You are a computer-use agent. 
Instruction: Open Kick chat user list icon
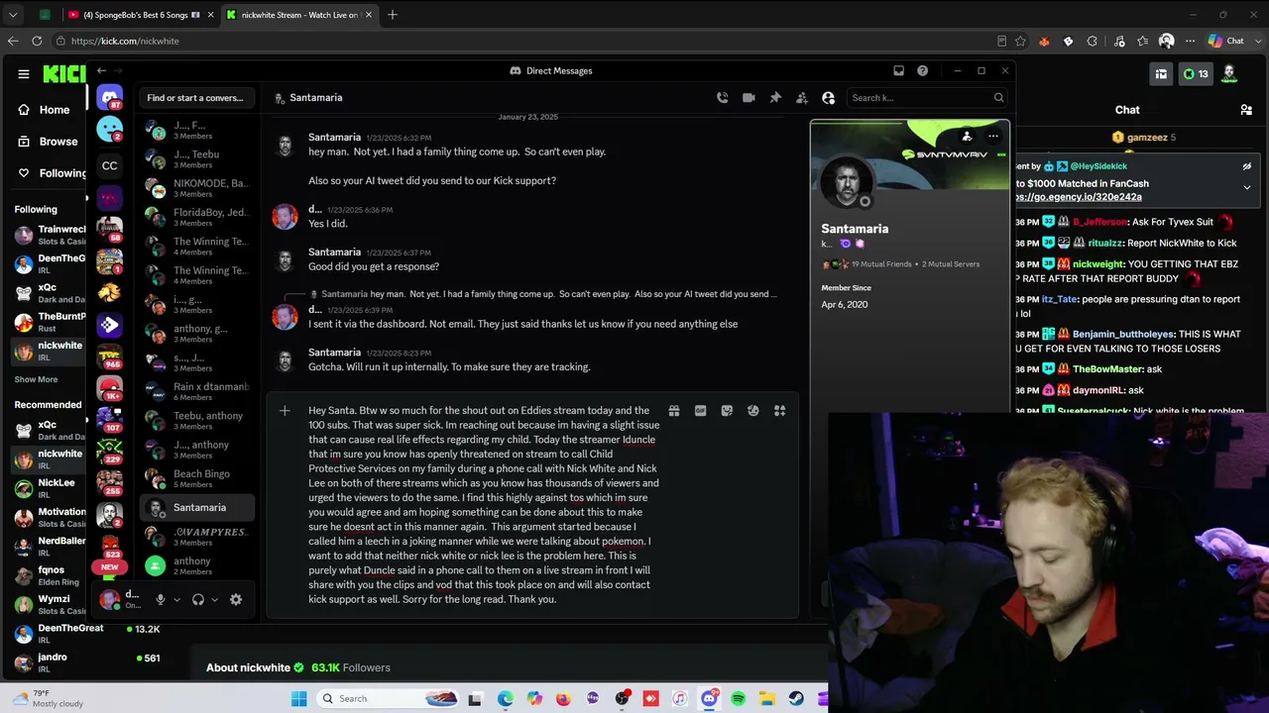1246,110
